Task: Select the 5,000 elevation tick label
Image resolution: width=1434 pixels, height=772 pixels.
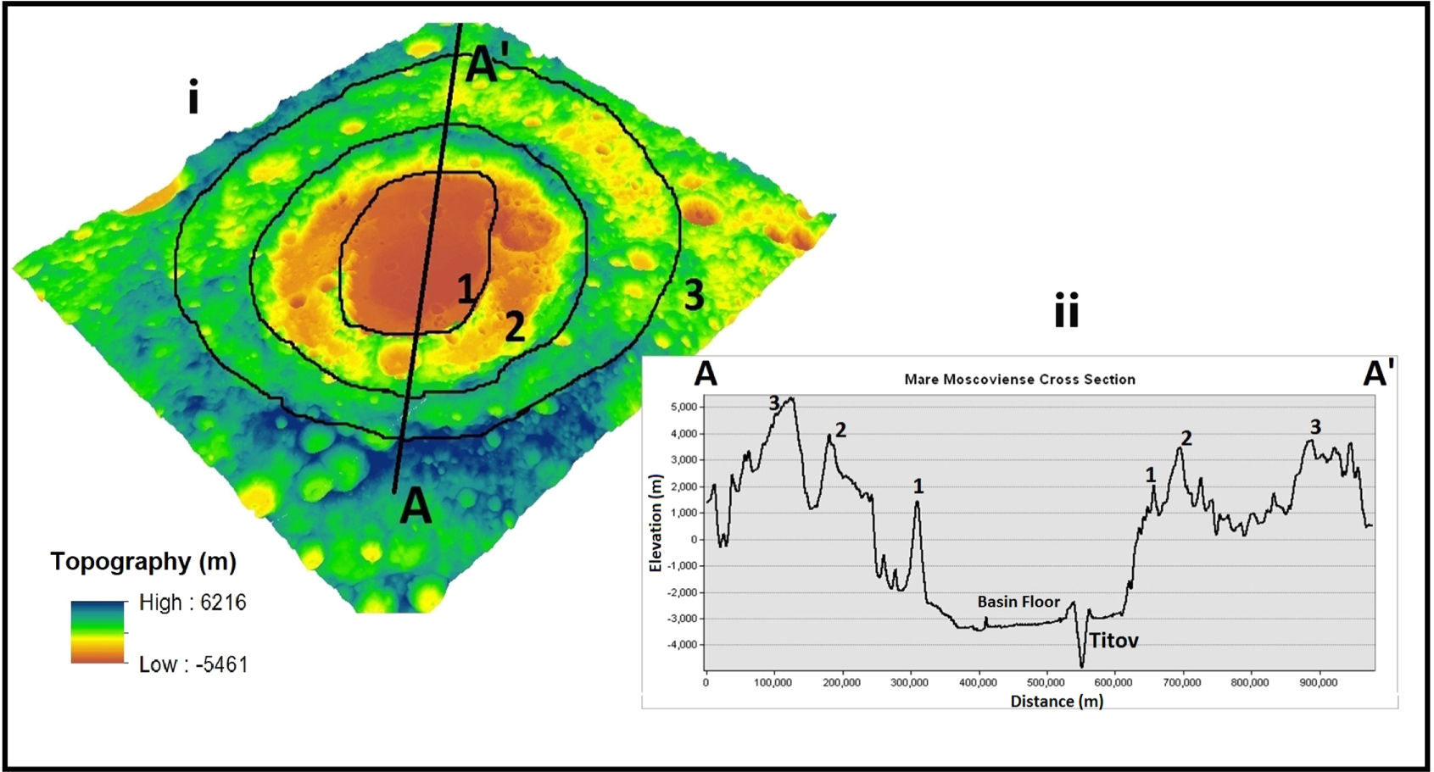Action: pos(683,408)
